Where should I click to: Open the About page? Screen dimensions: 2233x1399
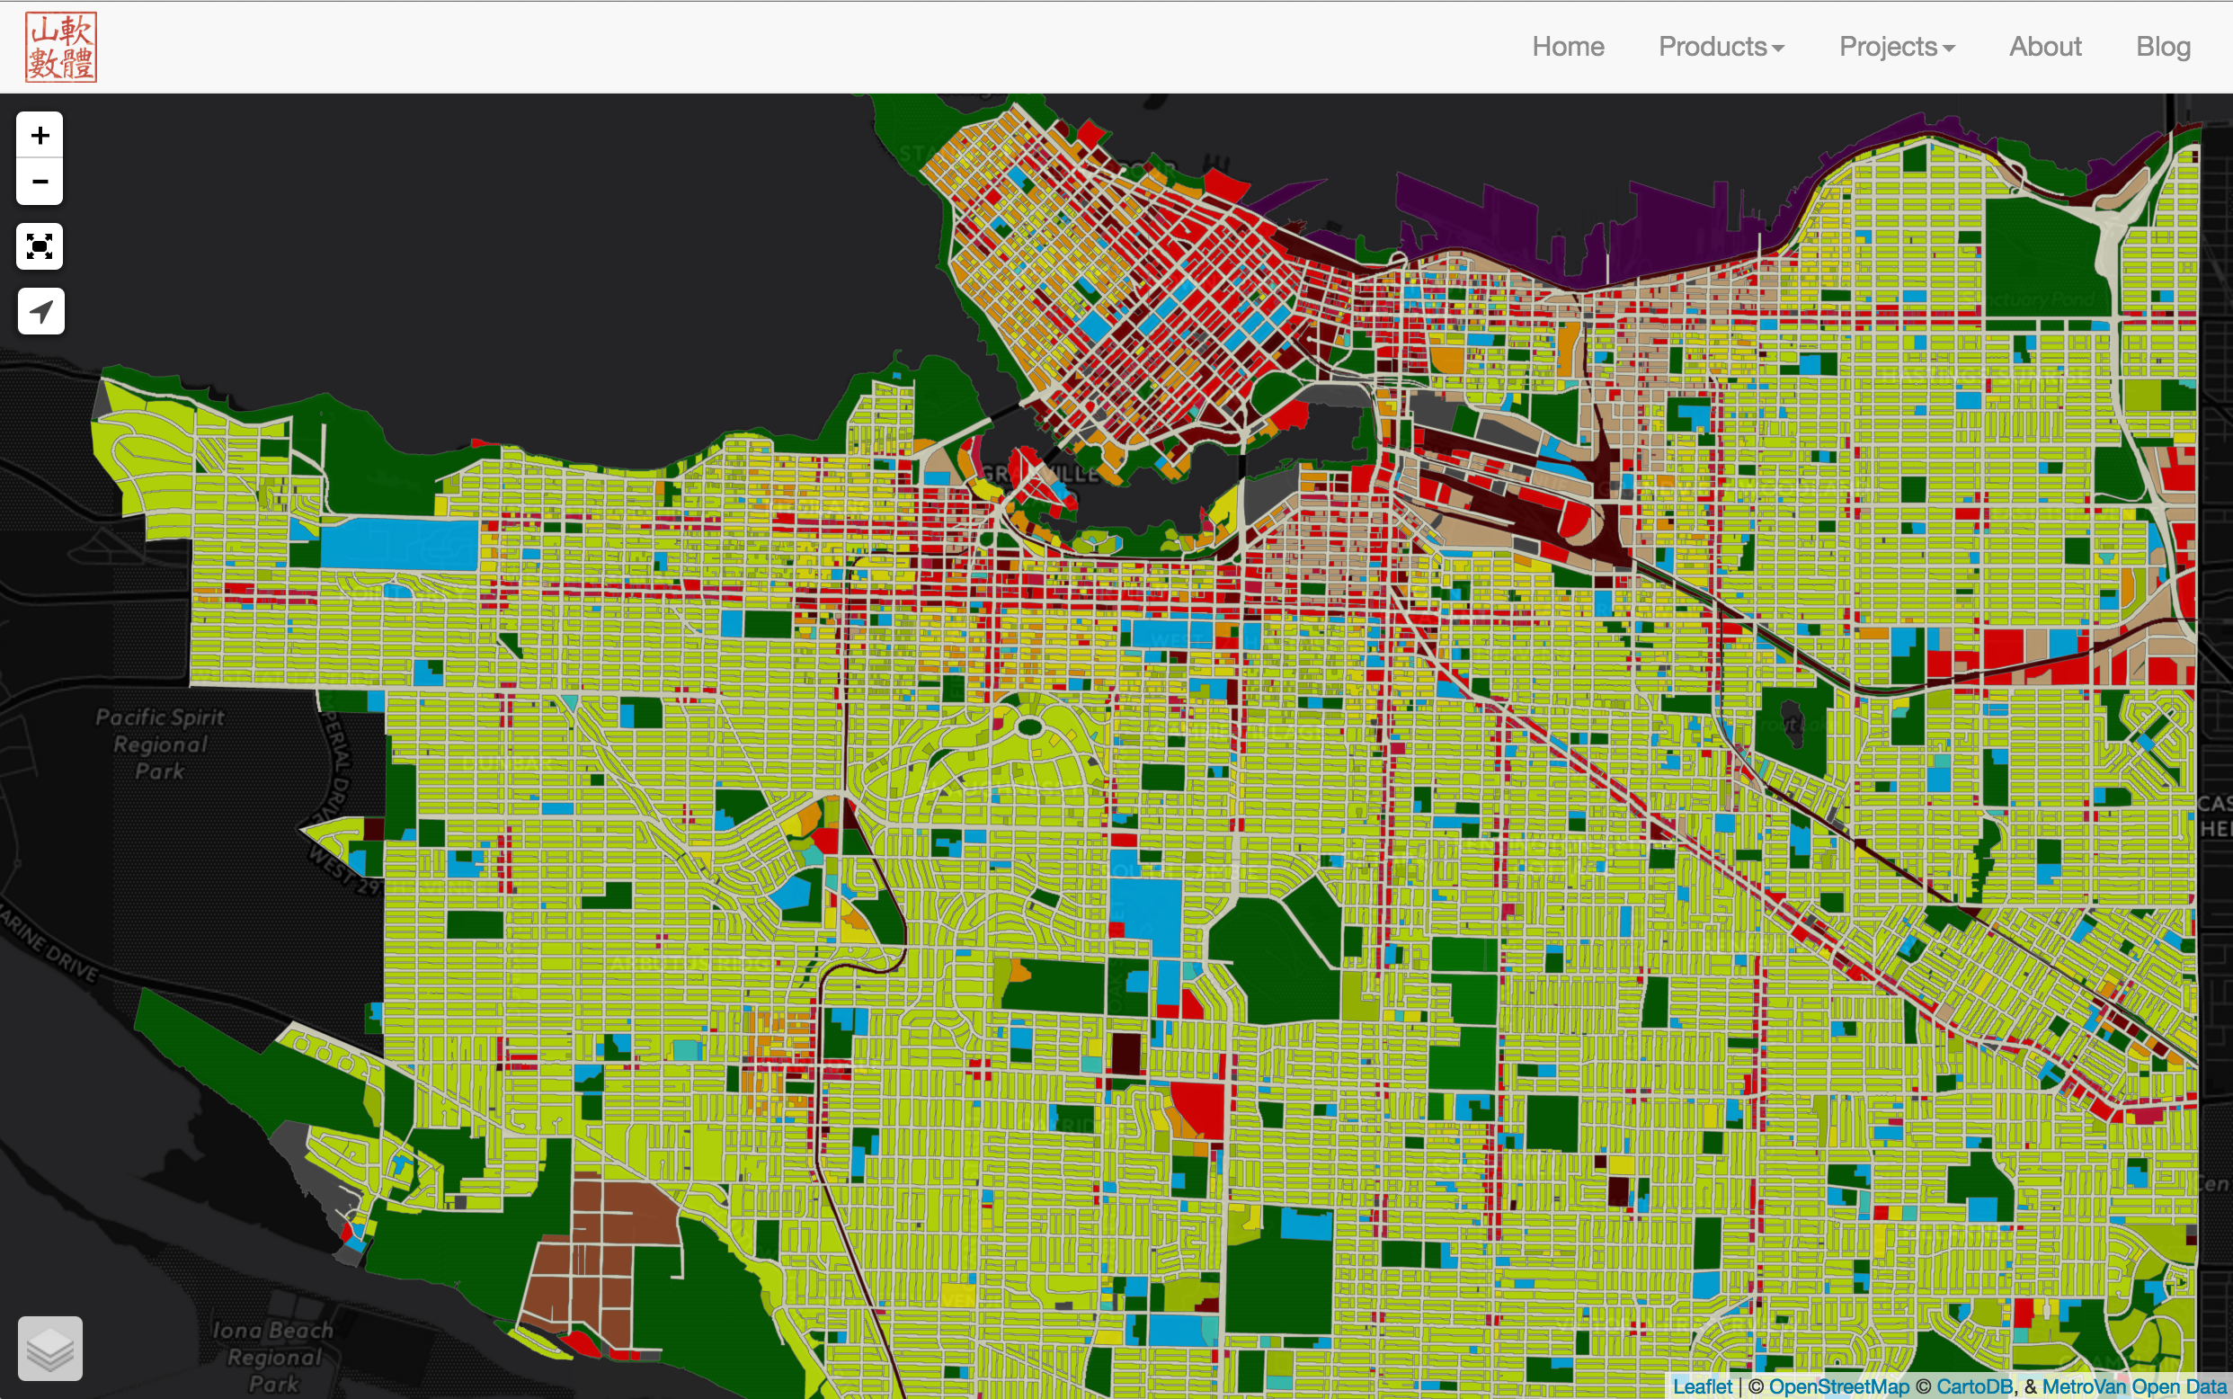click(x=2044, y=46)
